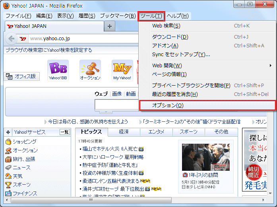This screenshot has width=277, height=207.
Task: Open the 表示(V) menu
Action: [x=65, y=16]
